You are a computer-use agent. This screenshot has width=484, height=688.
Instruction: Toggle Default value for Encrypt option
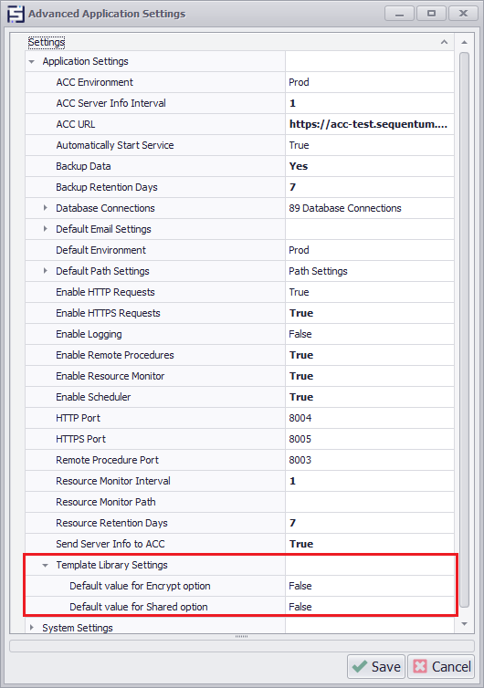[369, 586]
